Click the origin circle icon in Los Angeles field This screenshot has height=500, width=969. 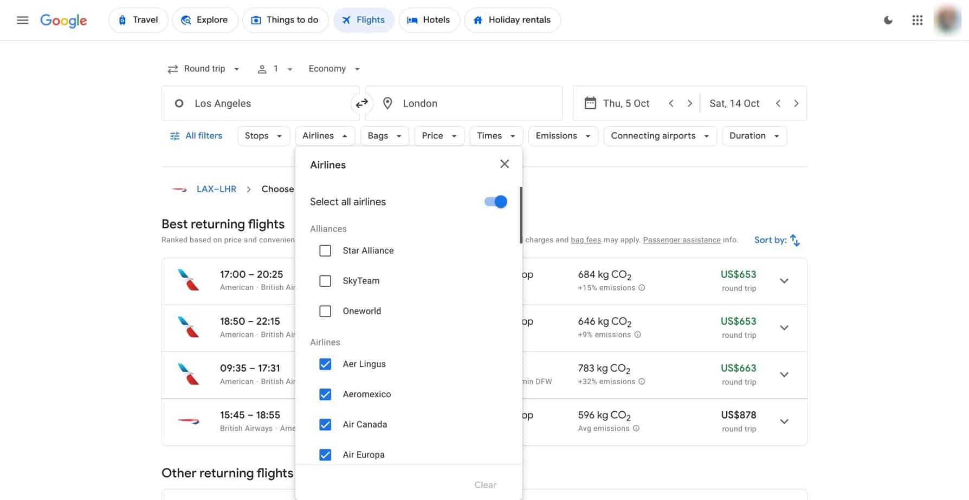click(179, 103)
